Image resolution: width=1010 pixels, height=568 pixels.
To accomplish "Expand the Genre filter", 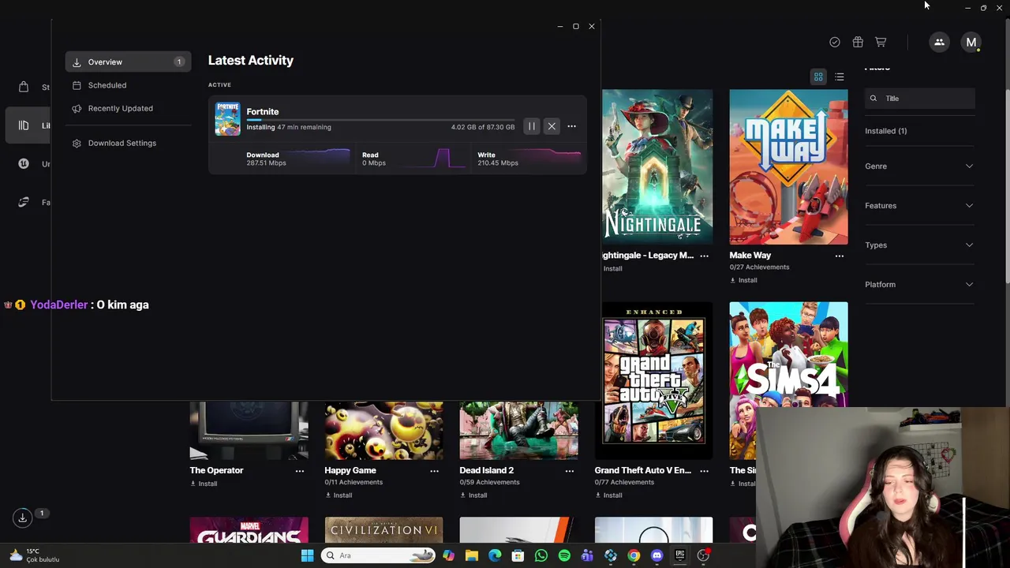I will pos(919,166).
